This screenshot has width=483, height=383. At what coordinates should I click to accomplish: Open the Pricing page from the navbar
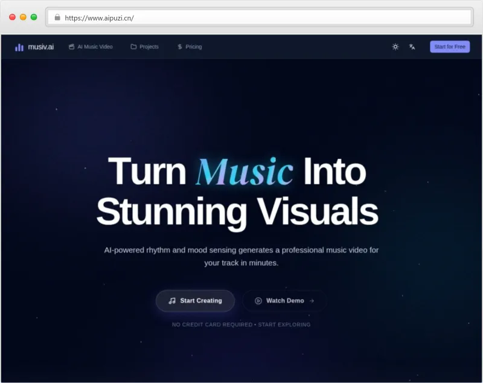tap(193, 46)
